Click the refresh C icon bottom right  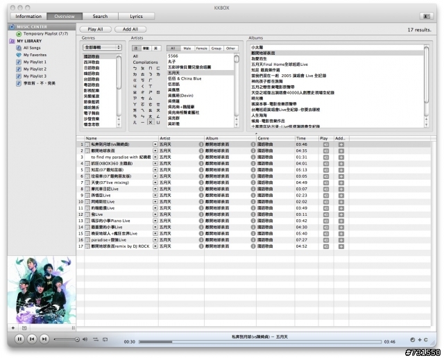pyautogui.click(x=425, y=339)
